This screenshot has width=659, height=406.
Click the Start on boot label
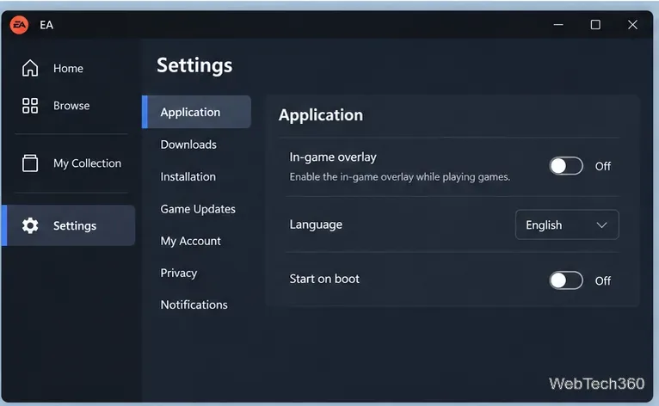pos(324,279)
